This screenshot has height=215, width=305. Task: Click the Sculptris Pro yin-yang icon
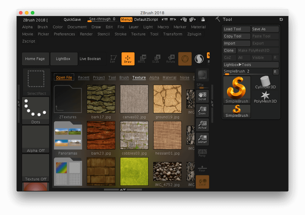pos(199,59)
